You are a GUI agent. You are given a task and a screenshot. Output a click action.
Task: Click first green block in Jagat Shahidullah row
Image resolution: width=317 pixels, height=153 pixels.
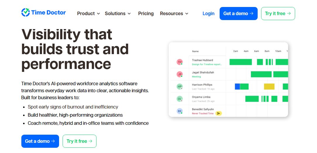261,74
